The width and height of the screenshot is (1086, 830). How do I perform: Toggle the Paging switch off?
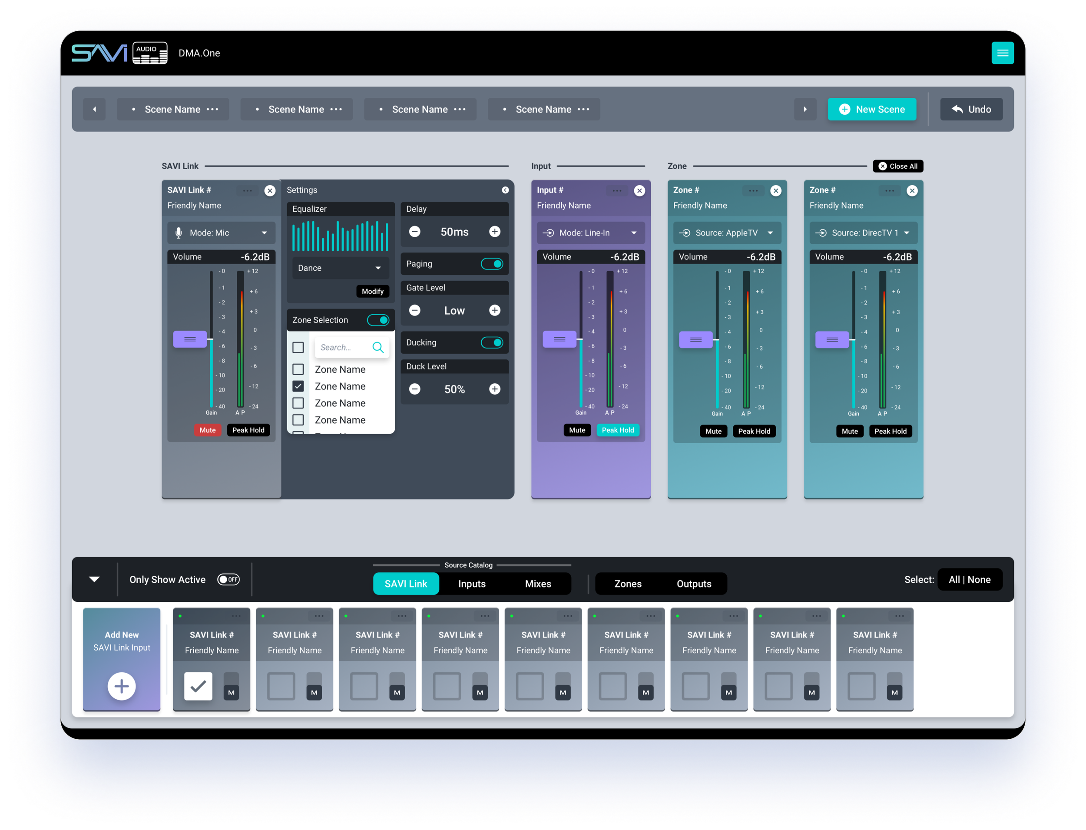point(492,264)
